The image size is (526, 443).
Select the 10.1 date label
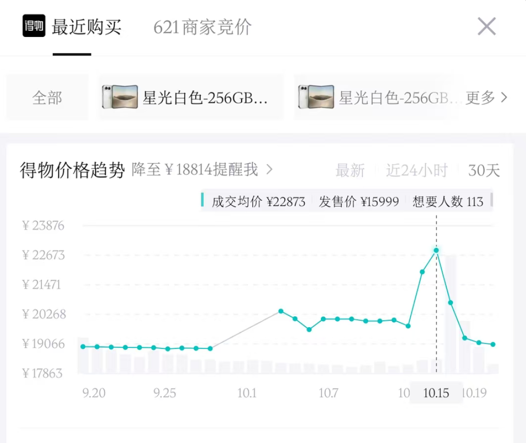[x=247, y=393]
